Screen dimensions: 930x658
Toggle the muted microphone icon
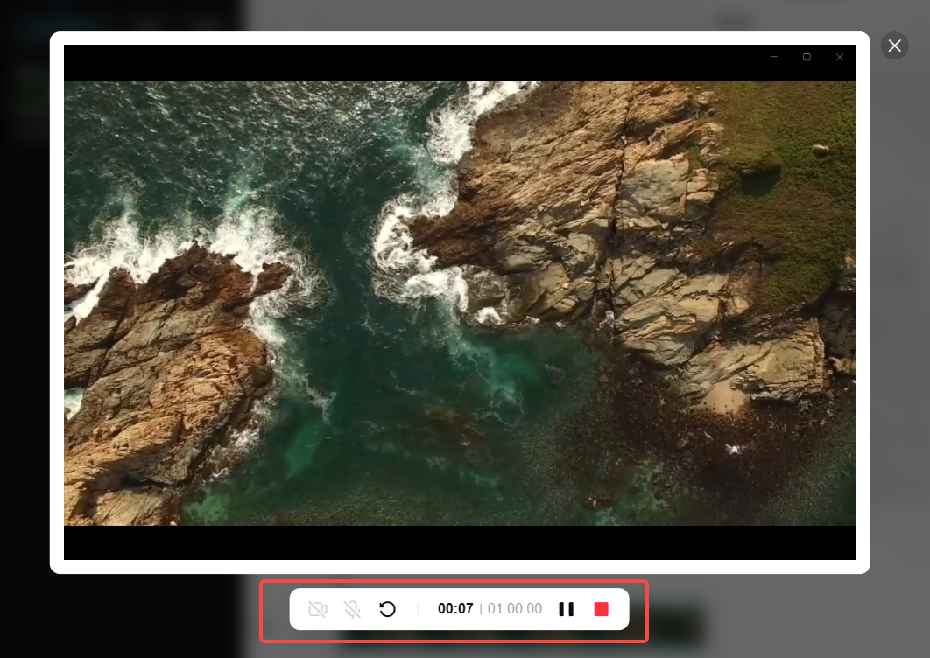pyautogui.click(x=352, y=609)
